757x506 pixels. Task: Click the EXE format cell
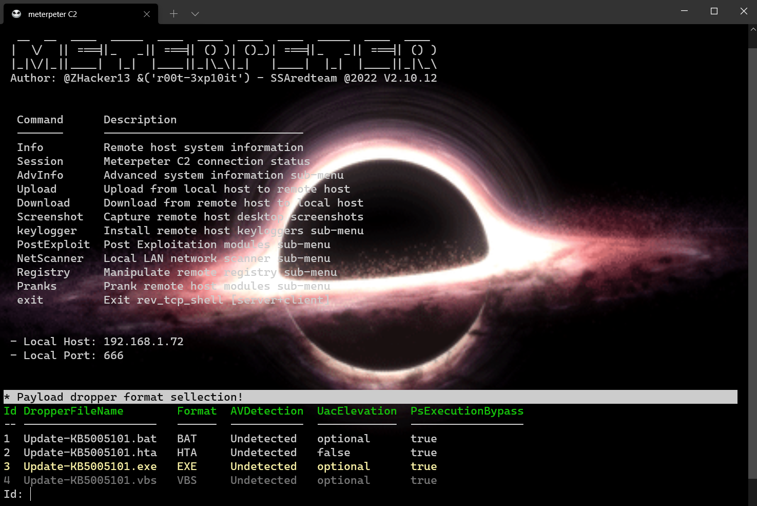coord(187,466)
